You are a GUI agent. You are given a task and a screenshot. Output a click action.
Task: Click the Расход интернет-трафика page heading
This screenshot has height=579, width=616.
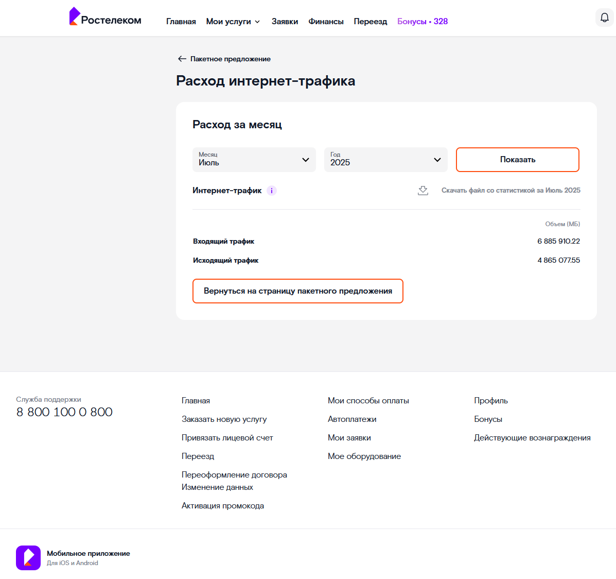coord(266,81)
